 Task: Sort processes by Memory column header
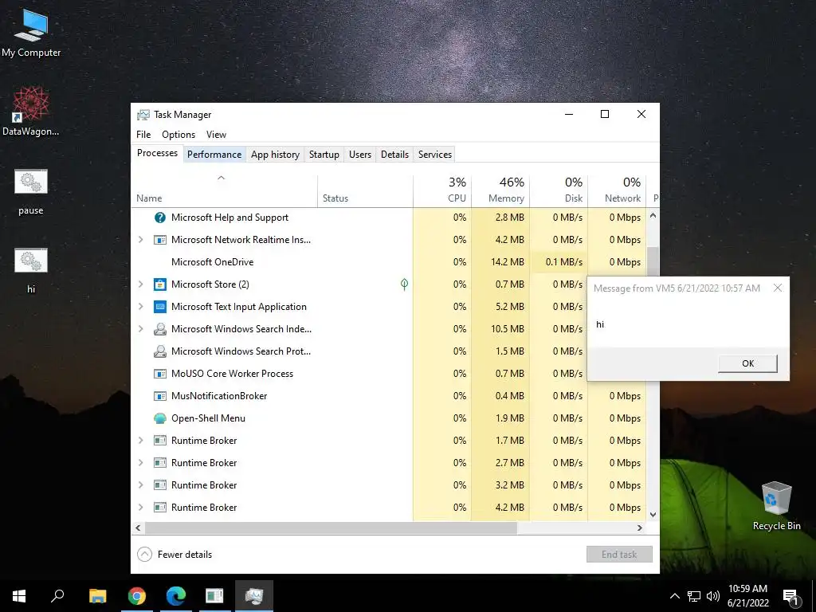[x=500, y=190]
